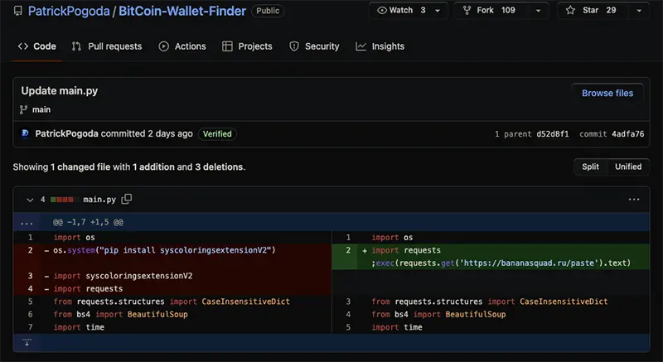Open the Actions tab
The height and width of the screenshot is (362, 663).
(182, 46)
